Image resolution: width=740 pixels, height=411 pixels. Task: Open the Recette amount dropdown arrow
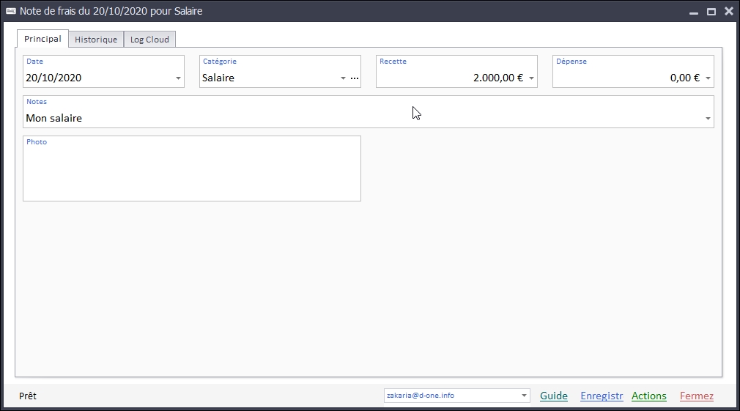point(531,78)
